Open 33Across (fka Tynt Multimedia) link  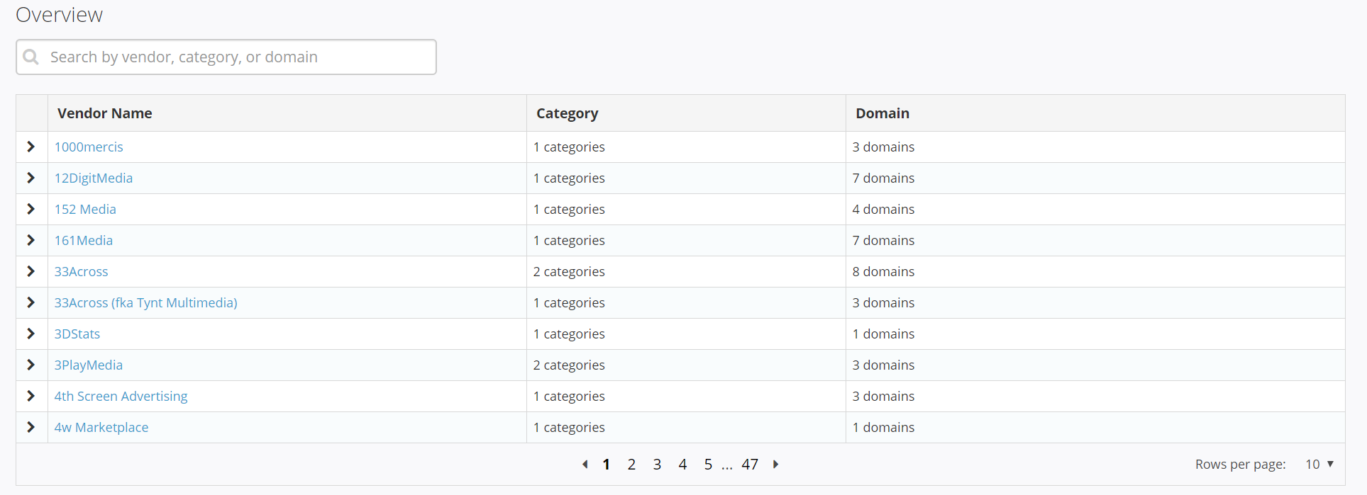[145, 303]
